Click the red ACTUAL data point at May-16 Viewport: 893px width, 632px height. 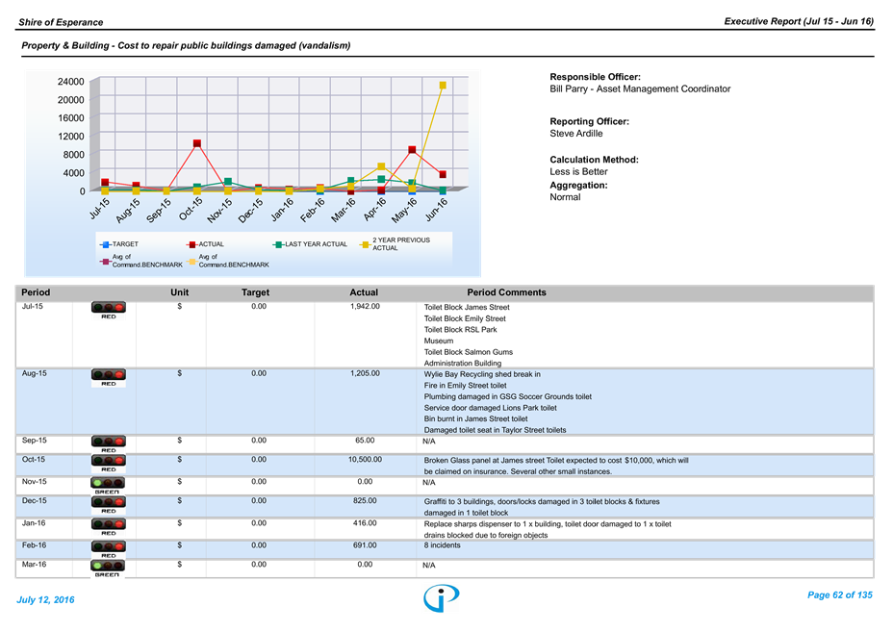pos(412,150)
